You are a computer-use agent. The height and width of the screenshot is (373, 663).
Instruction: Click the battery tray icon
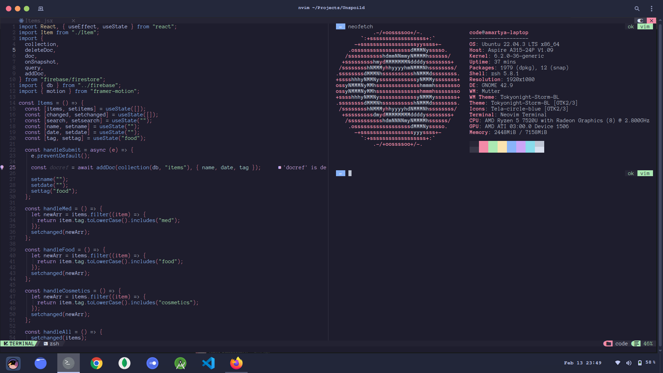pos(640,363)
